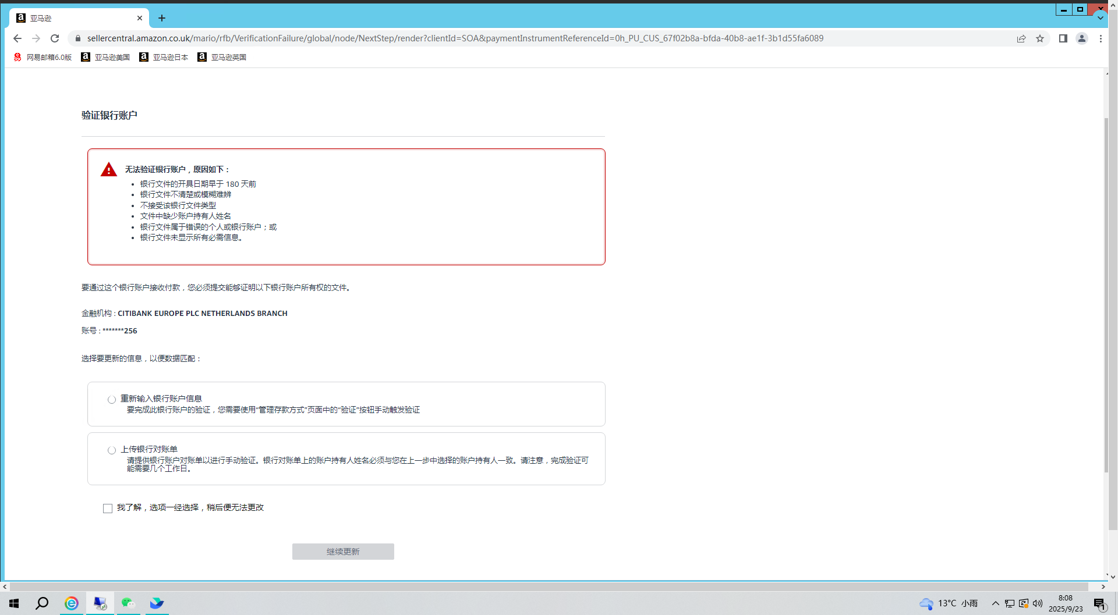Bookmark this page with the star icon
The height and width of the screenshot is (615, 1118).
1040,38
